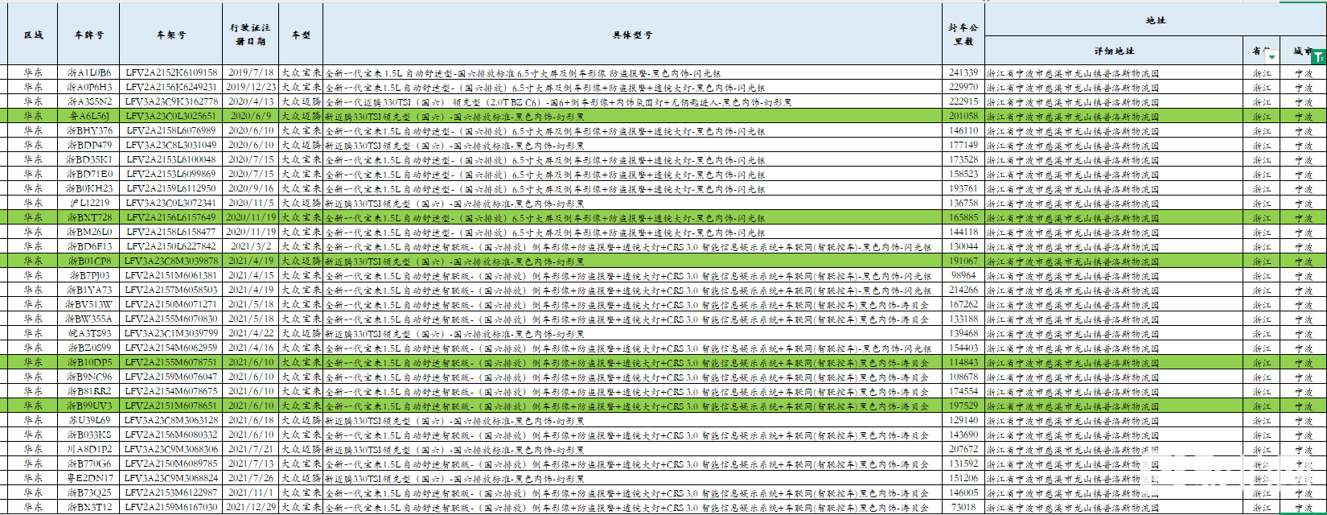Open the active filter icon on 城市 column
The height and width of the screenshot is (515, 1327).
(1319, 57)
